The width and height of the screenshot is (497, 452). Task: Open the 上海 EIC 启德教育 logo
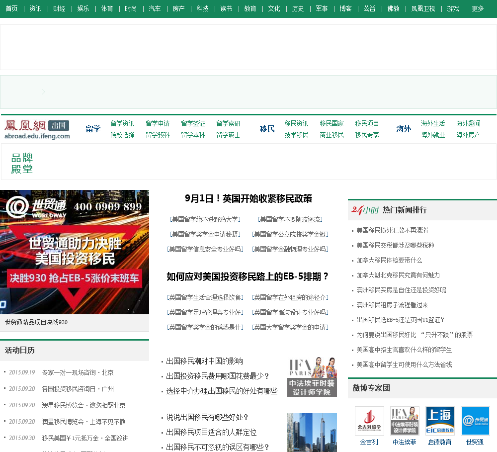click(x=440, y=421)
